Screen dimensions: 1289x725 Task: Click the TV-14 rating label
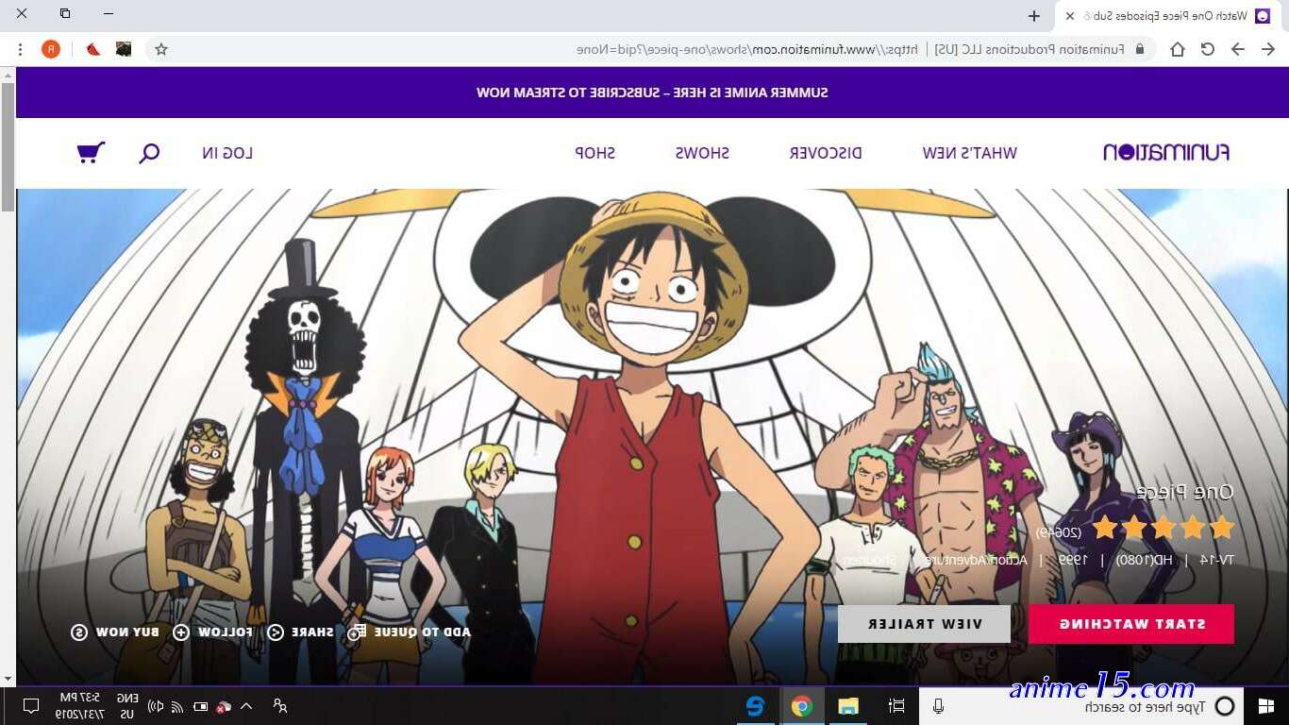click(x=1216, y=560)
